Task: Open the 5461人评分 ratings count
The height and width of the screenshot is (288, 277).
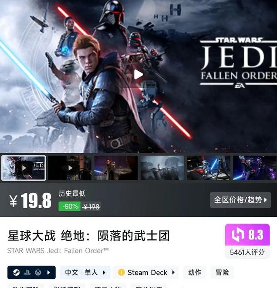Action: tap(247, 252)
